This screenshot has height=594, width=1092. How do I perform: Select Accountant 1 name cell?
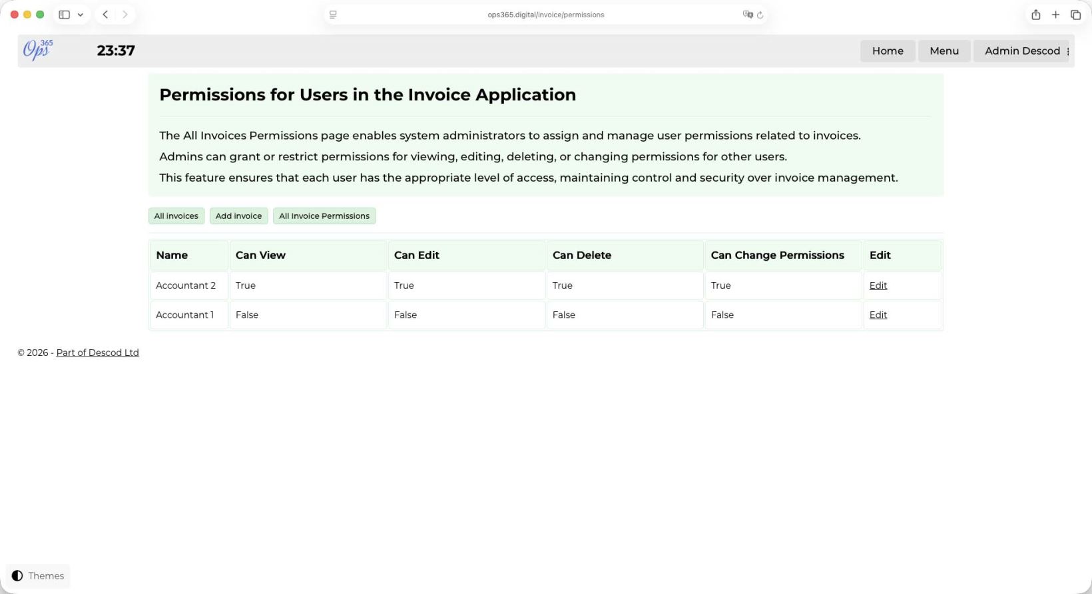pyautogui.click(x=189, y=315)
